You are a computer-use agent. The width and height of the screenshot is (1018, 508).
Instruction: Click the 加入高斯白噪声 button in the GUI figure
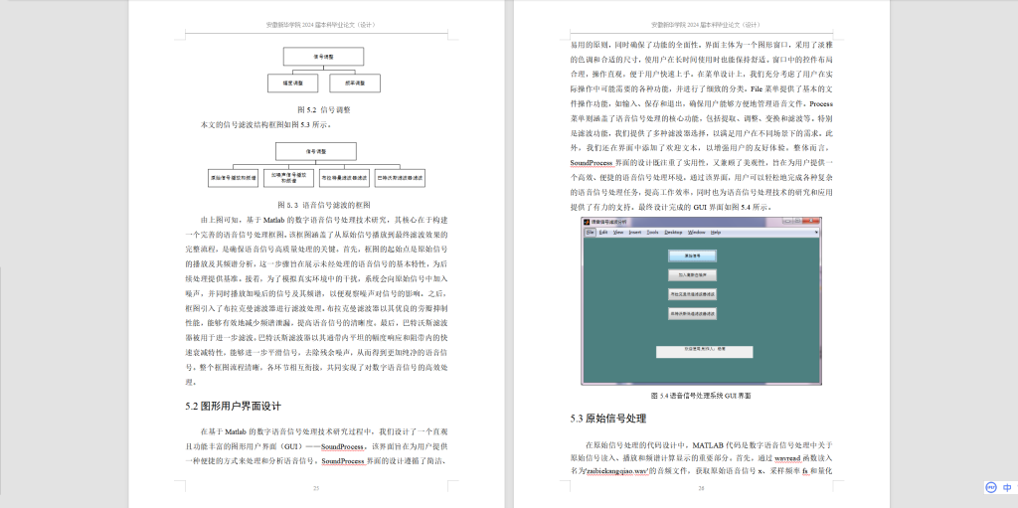coord(693,274)
